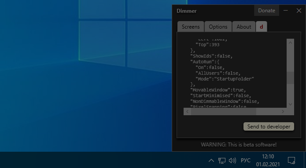Click the WARNING beta software text
The width and height of the screenshot is (306, 168).
pyautogui.click(x=239, y=145)
